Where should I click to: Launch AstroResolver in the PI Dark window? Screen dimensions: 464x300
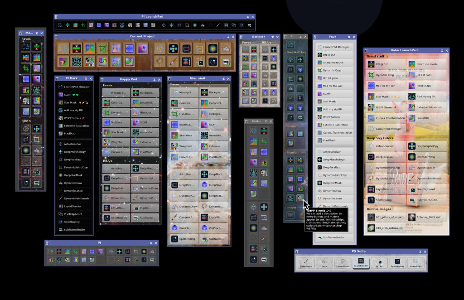[x=74, y=144]
